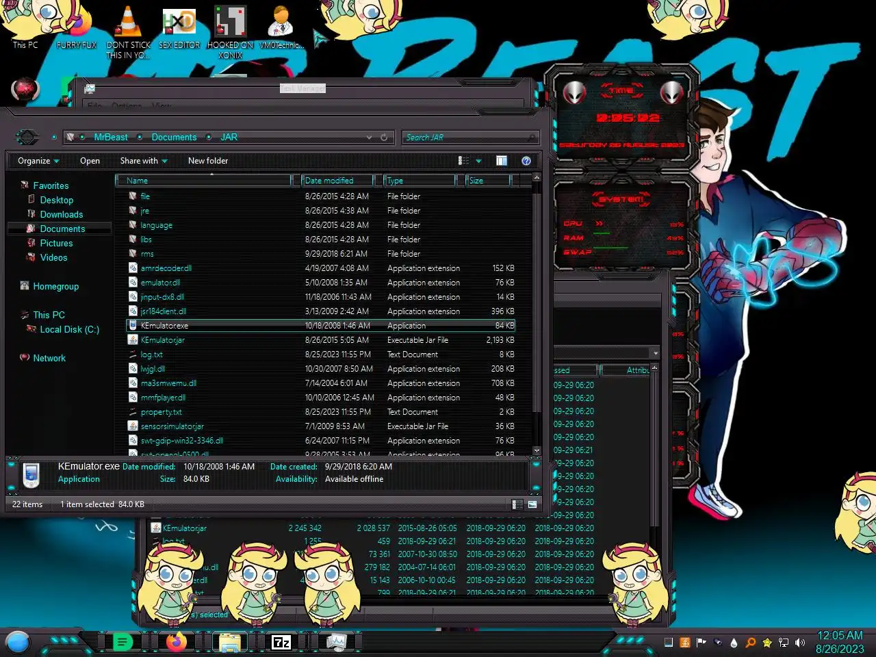Select the log.txt file icon

click(133, 355)
